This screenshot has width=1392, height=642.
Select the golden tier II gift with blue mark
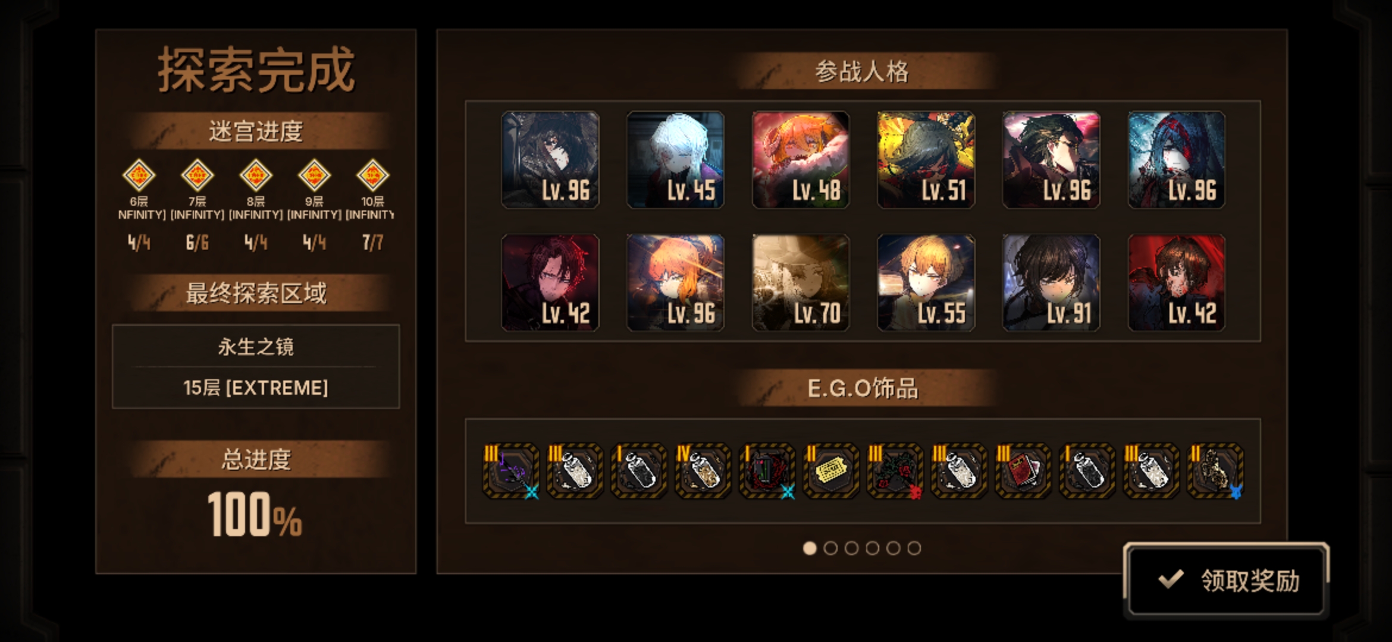point(1215,471)
